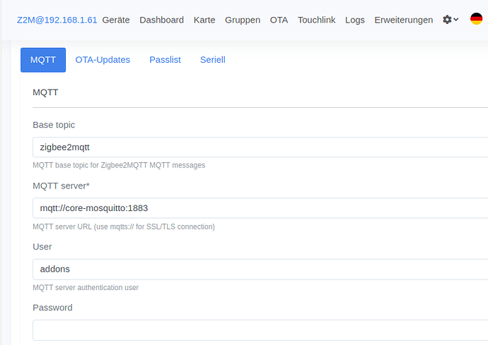Select the MQTT settings tab

pos(43,60)
